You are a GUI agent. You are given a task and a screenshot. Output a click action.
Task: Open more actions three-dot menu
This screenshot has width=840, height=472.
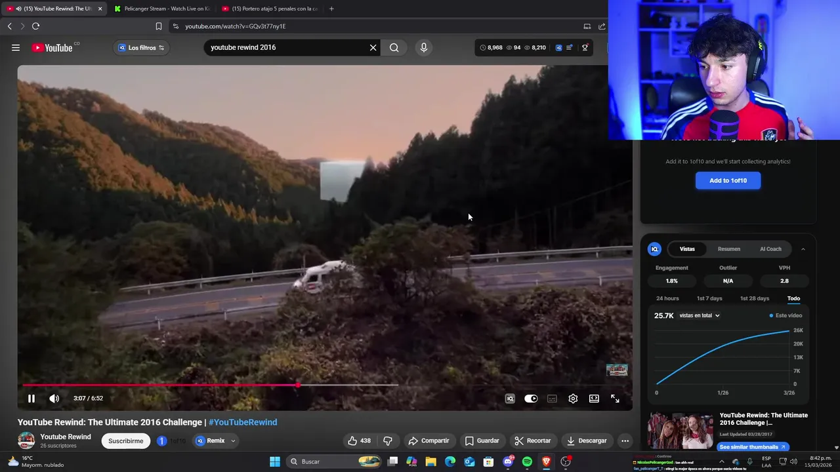625,441
